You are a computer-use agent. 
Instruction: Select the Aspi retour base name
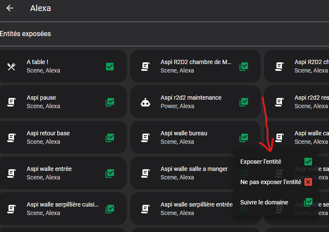point(48,133)
